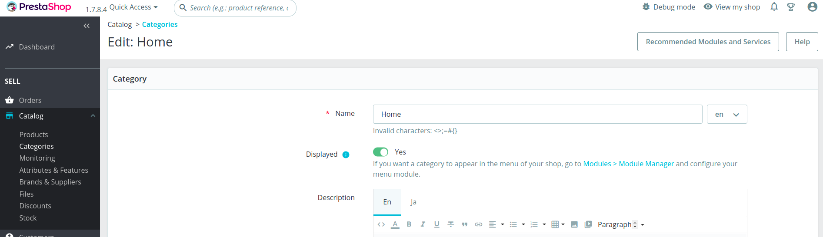The image size is (823, 237).
Task: Click the blockquote icon in editor
Action: pos(464,224)
